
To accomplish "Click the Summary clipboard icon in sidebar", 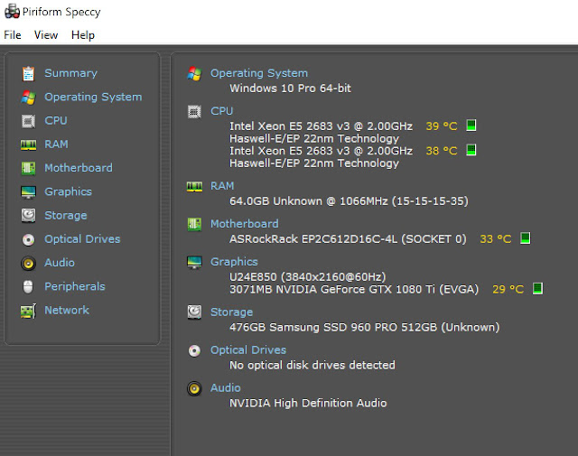I will point(28,73).
